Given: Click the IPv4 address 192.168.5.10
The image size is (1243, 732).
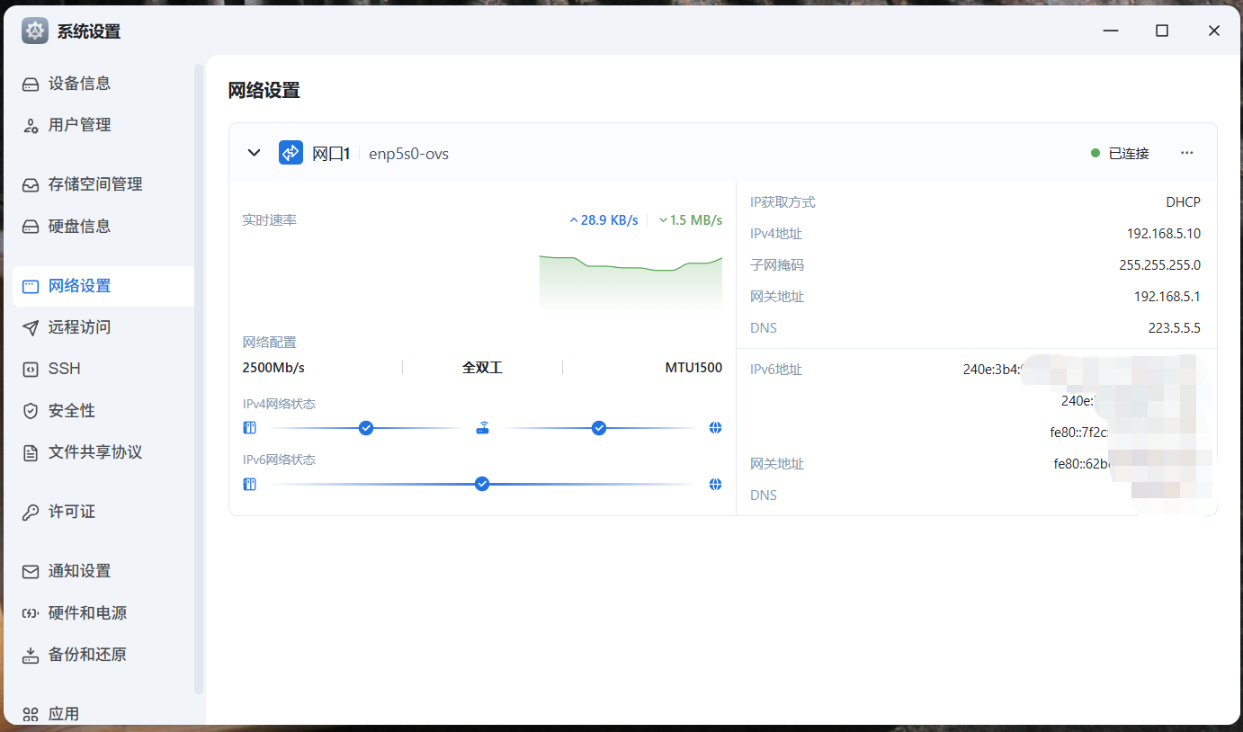Looking at the screenshot, I should tap(1164, 234).
